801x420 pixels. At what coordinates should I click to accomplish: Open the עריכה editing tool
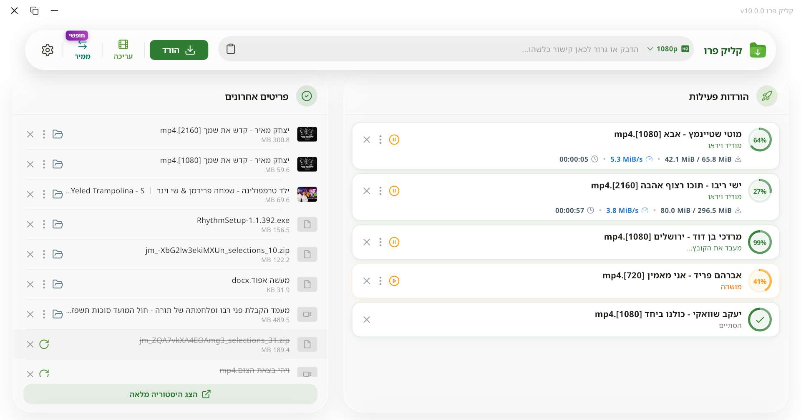click(x=123, y=50)
